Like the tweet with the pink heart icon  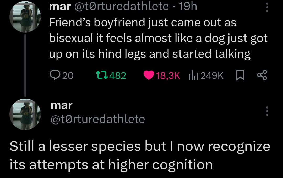[149, 75]
